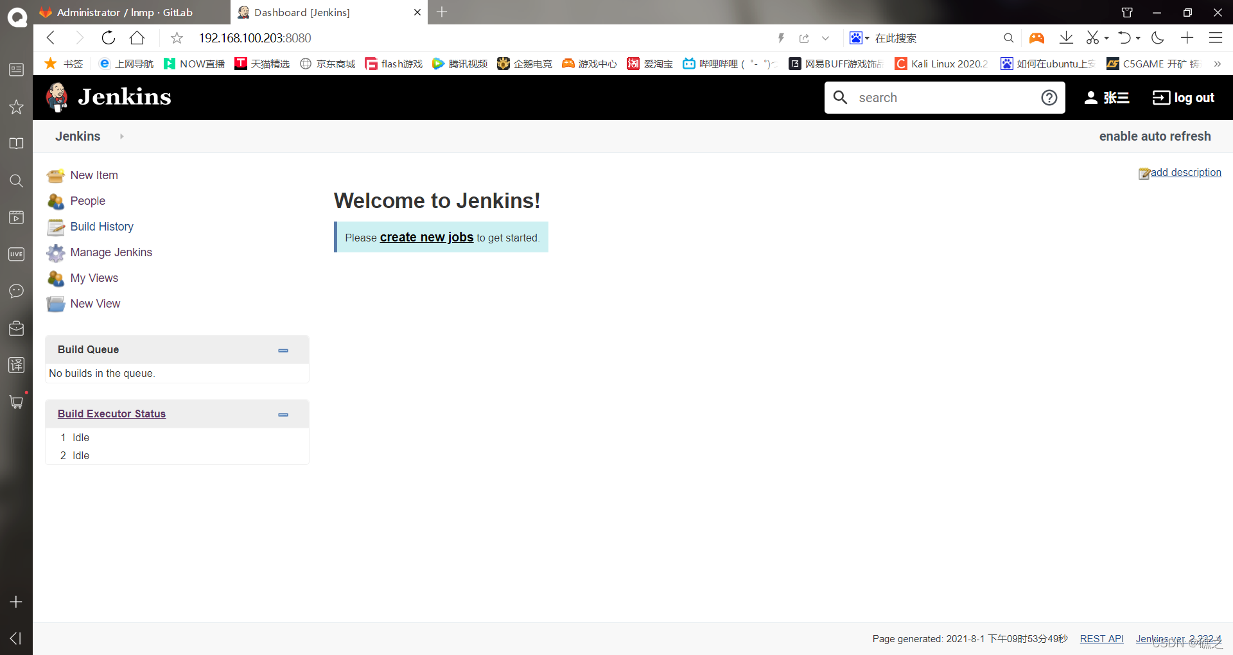Switch to the Administrator / lnmp GitLab tab
Screen dimensions: 1233x655
point(132,12)
